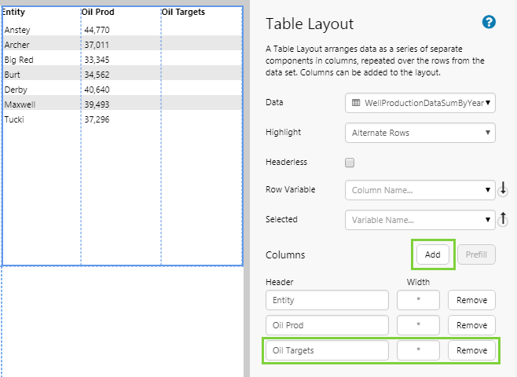Open the Data source dropdown
The width and height of the screenshot is (517, 377).
pos(420,103)
